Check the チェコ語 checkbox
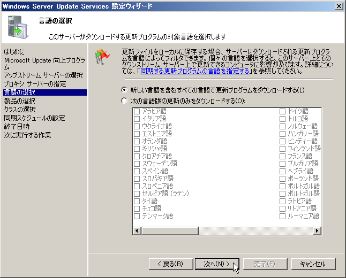 click(x=137, y=208)
